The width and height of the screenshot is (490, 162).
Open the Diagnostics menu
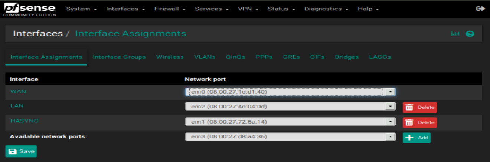click(x=326, y=9)
